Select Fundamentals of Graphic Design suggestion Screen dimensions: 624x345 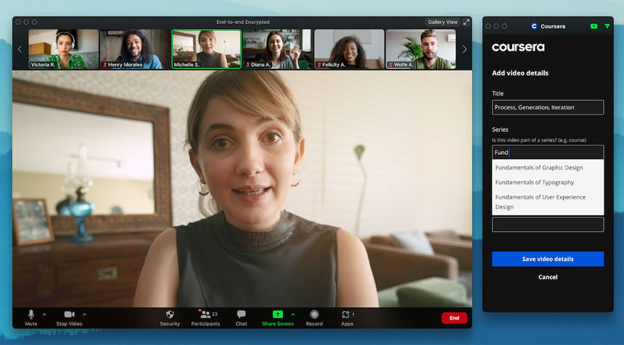pyautogui.click(x=538, y=167)
